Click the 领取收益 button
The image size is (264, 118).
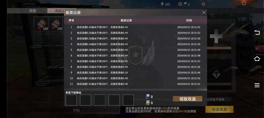pyautogui.click(x=187, y=99)
